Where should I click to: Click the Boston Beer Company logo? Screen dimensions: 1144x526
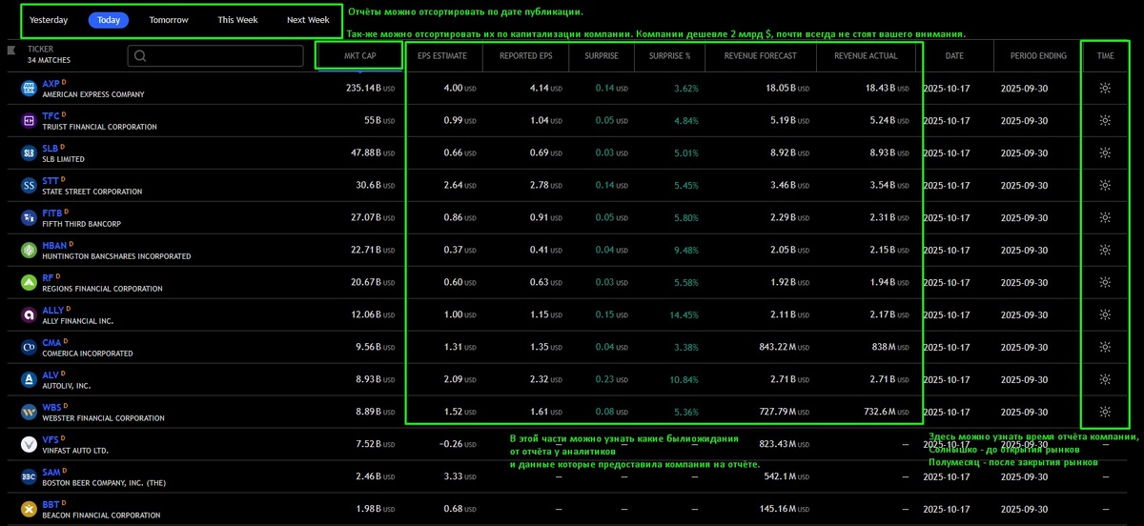tap(29, 477)
